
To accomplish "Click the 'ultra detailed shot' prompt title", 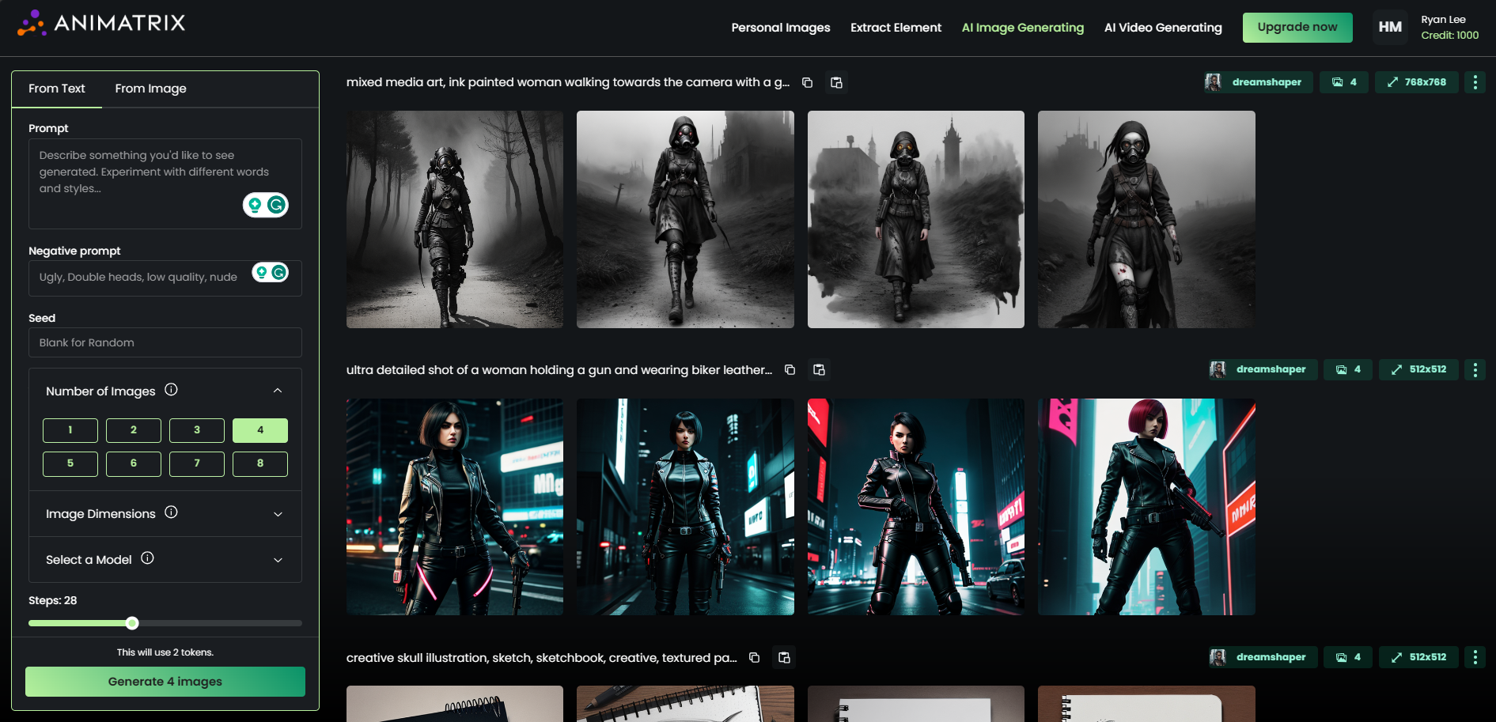I will pyautogui.click(x=559, y=370).
